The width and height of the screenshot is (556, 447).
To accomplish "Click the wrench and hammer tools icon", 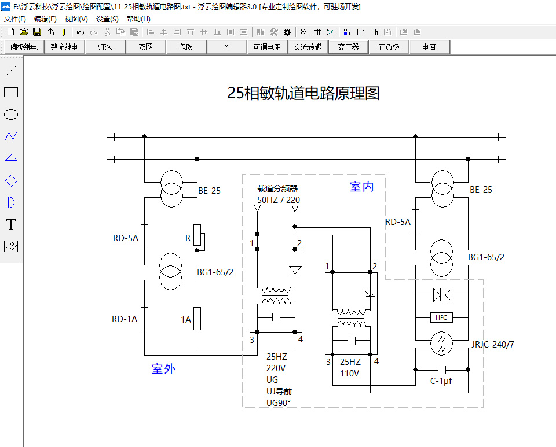I will coord(274,32).
